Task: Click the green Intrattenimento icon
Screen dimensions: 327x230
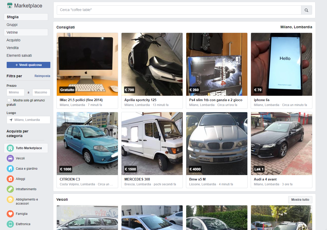Action: coord(10,189)
